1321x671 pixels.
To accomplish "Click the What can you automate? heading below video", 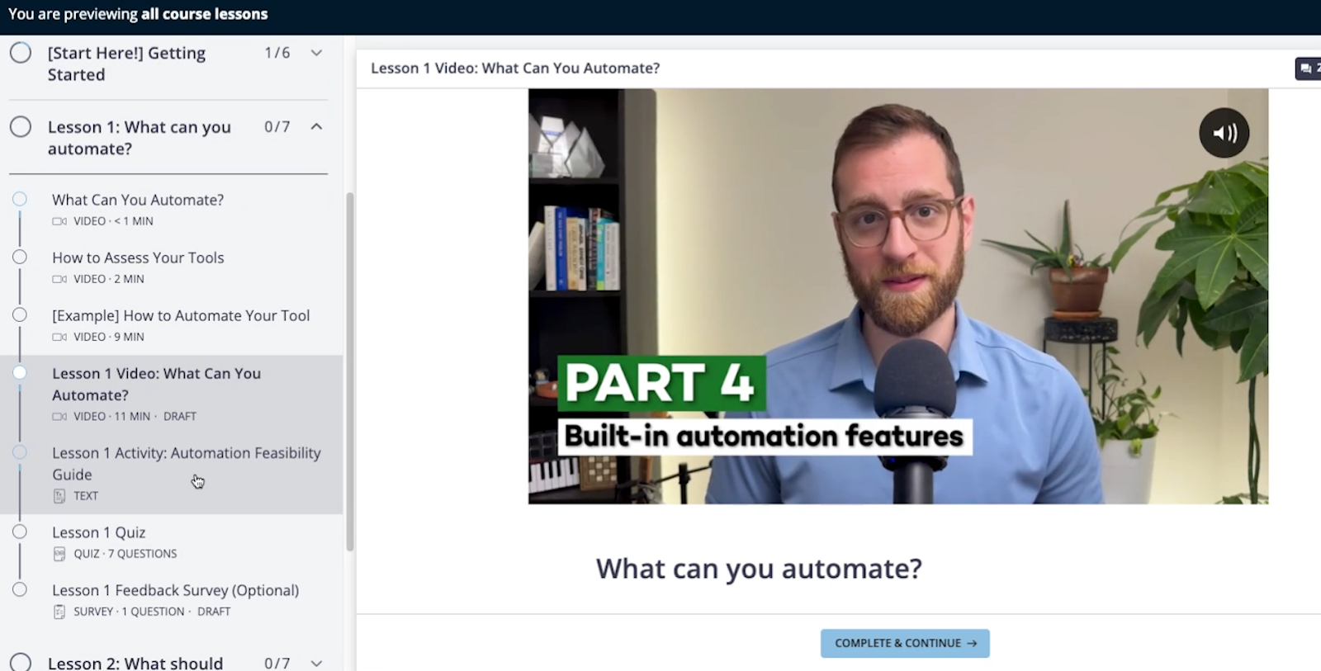I will [759, 569].
